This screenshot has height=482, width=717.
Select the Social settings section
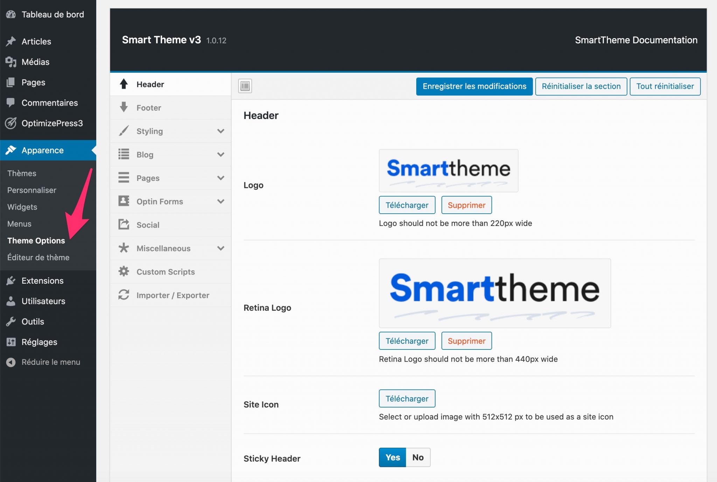148,225
